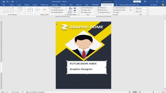Image resolution: width=166 pixels, height=93 pixels.
Task: Choose the right arrow shape in gallery
Action: [x=5, y=12]
